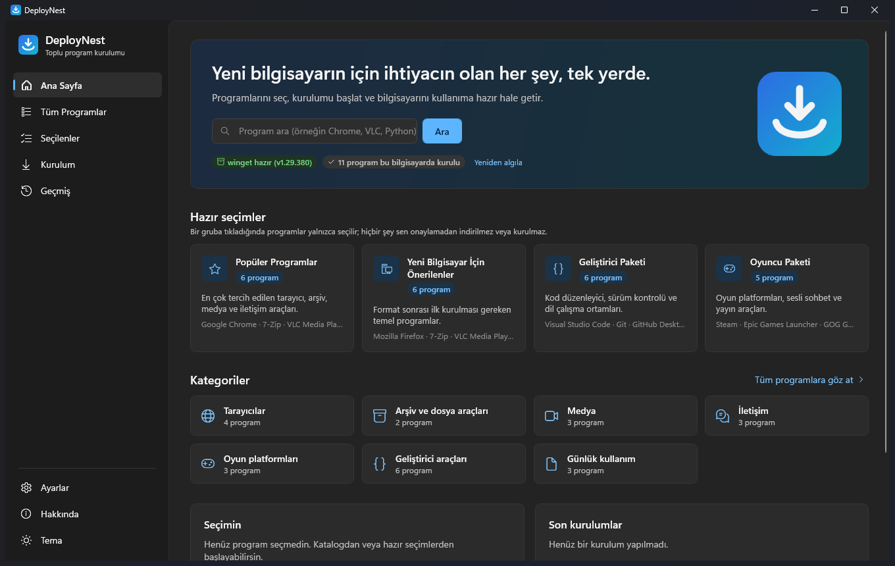Click the checklist icon beside Seçilenler
This screenshot has height=566, width=895.
(26, 138)
